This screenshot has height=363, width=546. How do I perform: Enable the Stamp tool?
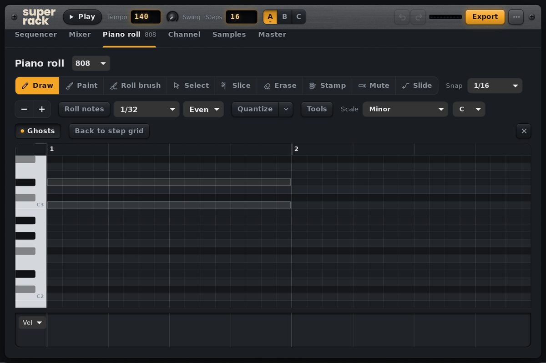tap(327, 86)
